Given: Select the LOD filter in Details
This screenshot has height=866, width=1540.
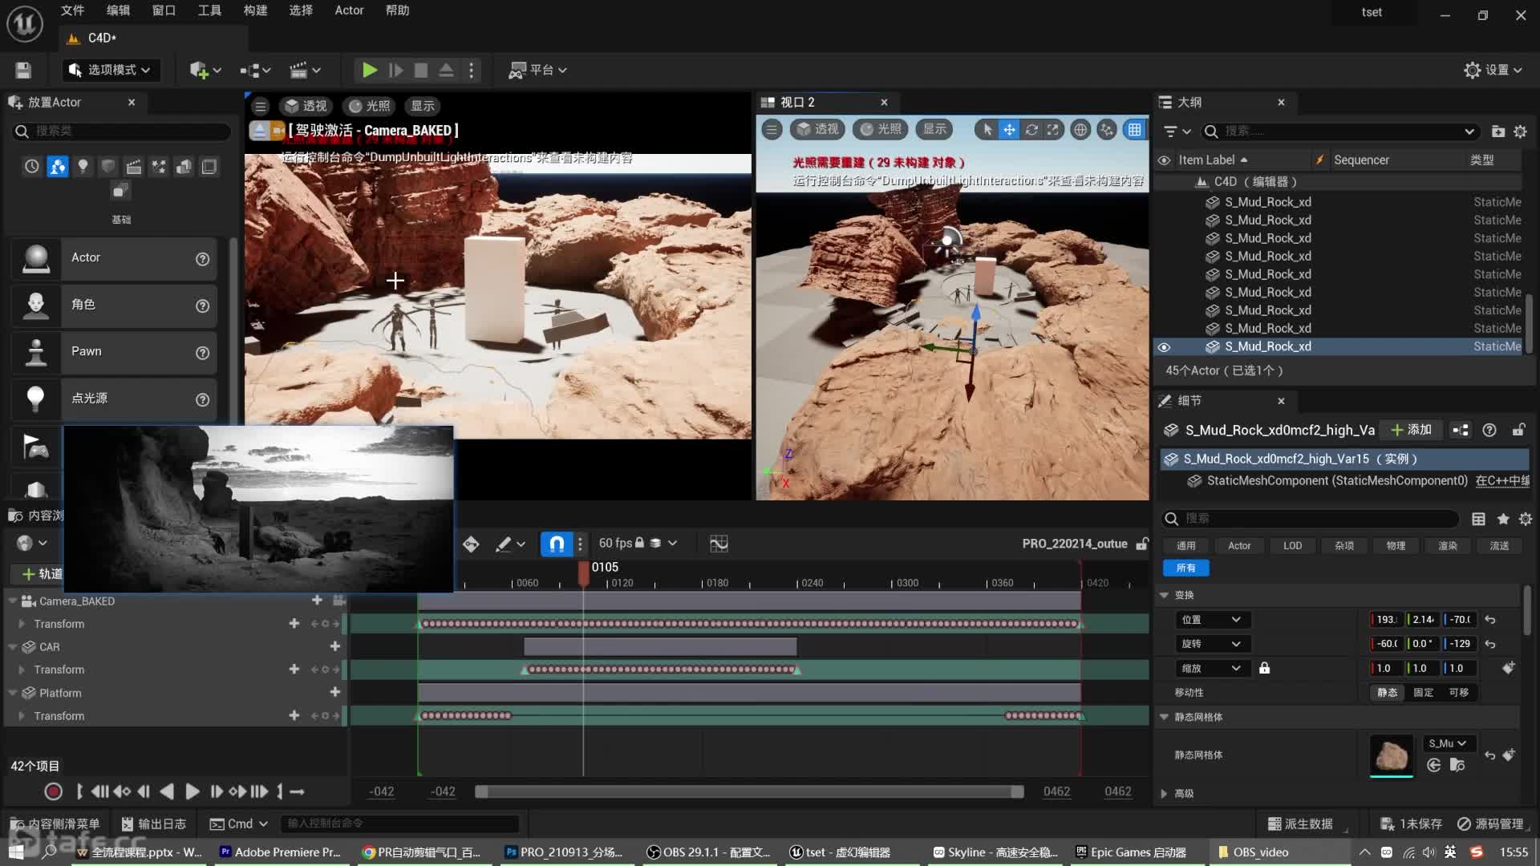Looking at the screenshot, I should pos(1292,546).
